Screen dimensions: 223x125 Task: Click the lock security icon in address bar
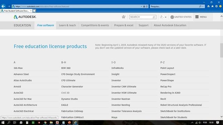(144, 6)
